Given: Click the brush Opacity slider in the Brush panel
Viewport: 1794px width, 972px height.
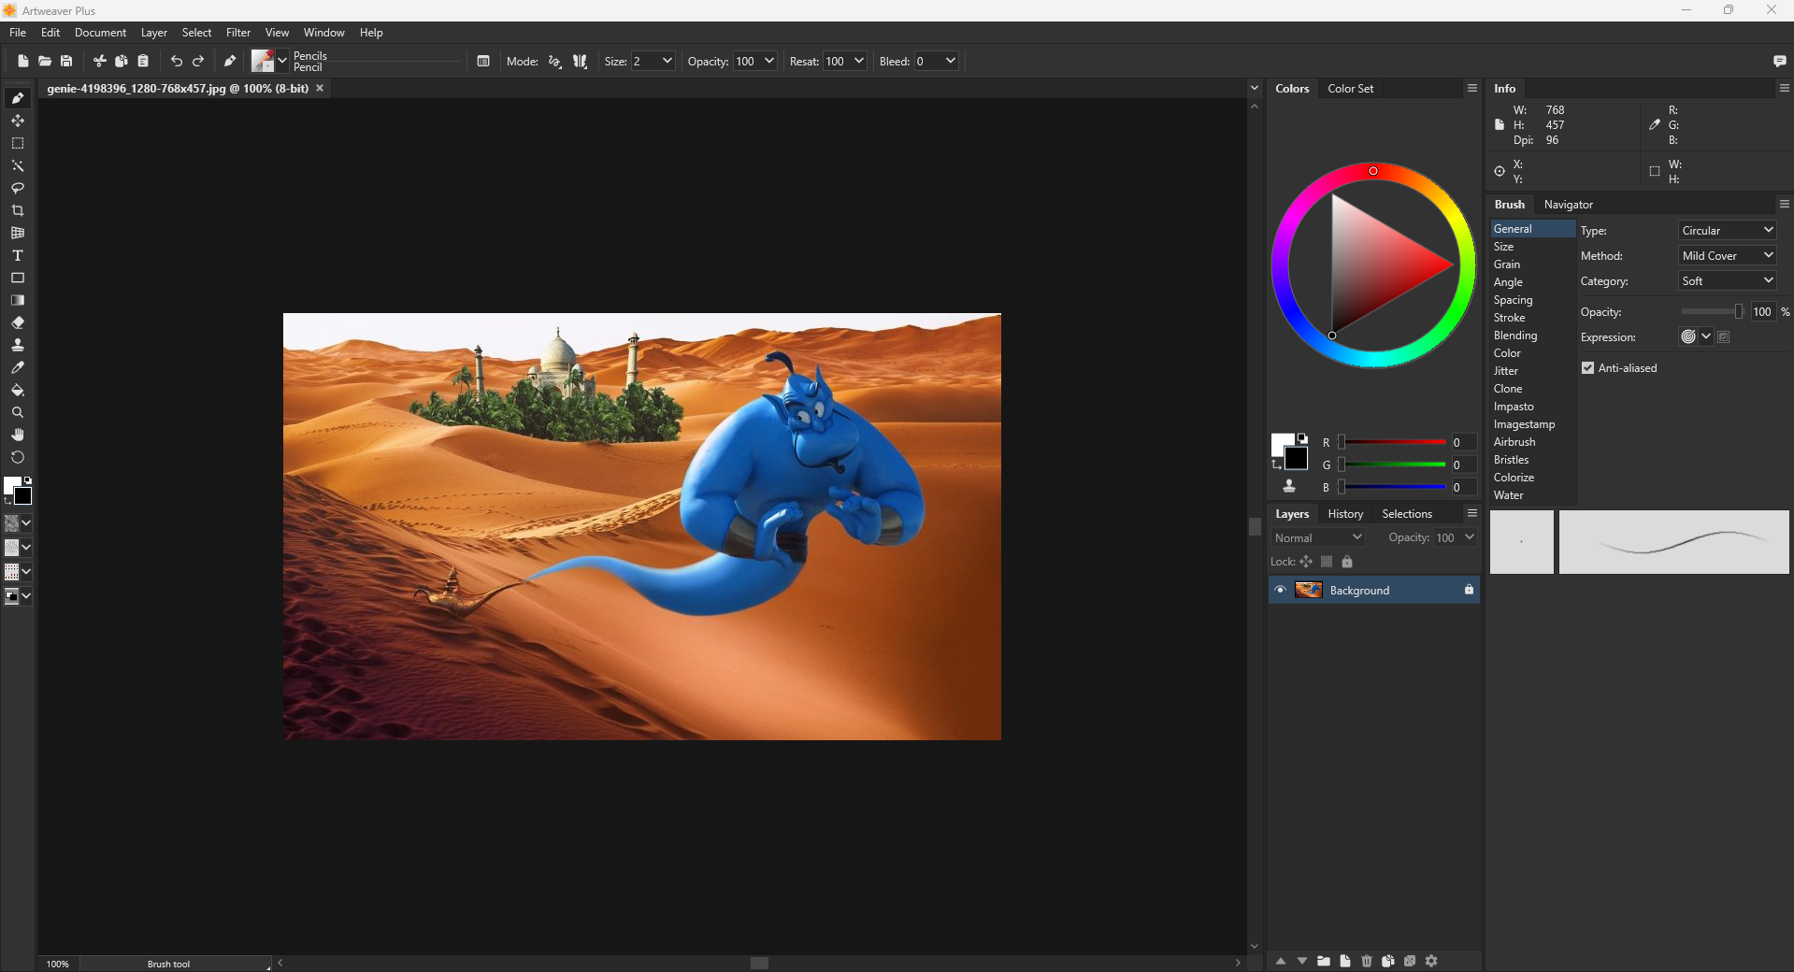Looking at the screenshot, I should point(1712,312).
